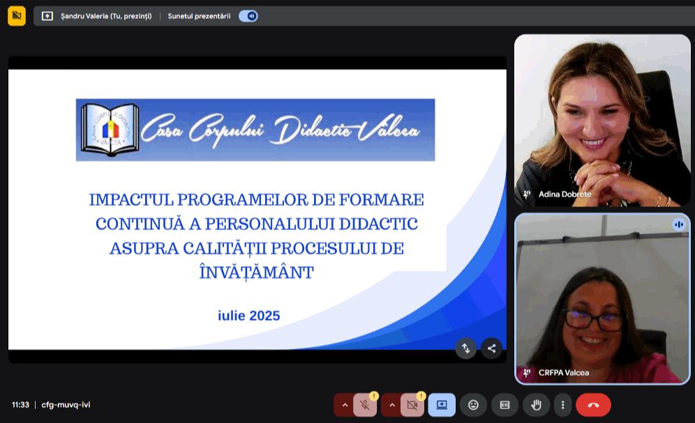Turn on closed captions
Image resolution: width=695 pixels, height=423 pixels.
click(x=505, y=405)
